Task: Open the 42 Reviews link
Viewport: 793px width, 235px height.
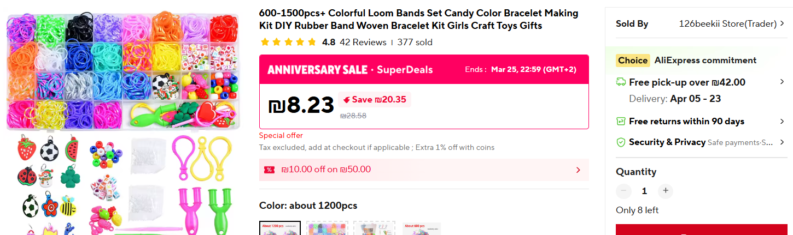Action: tap(363, 42)
